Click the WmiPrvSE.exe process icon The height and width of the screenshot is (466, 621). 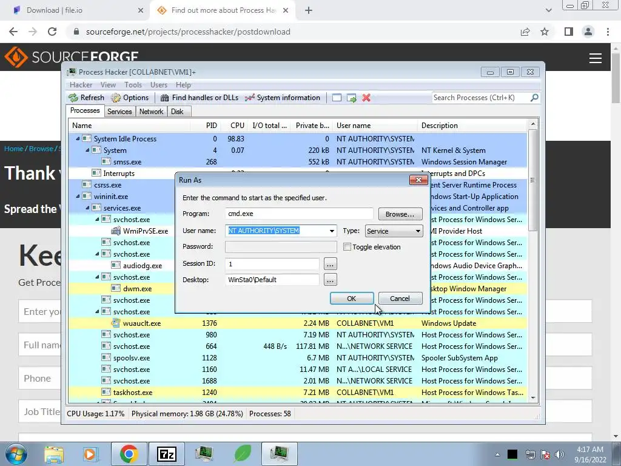point(116,231)
